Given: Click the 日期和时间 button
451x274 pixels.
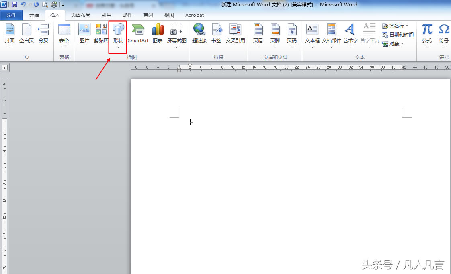Looking at the screenshot, I should point(398,35).
